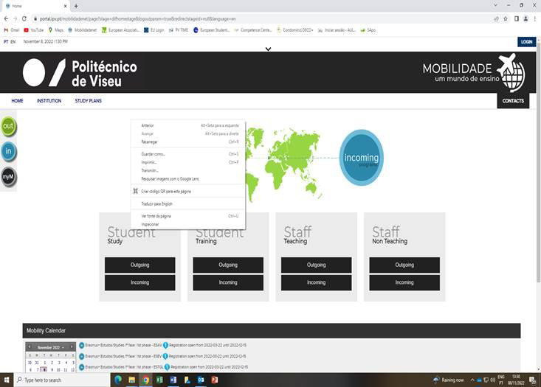Click the blue 'incoming' circle on the map
541x387 pixels.
[x=361, y=158]
